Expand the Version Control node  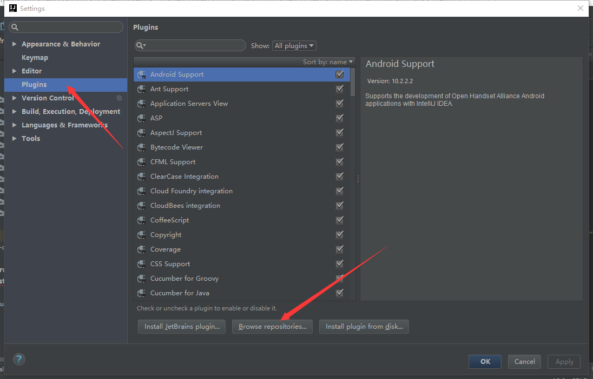point(15,98)
